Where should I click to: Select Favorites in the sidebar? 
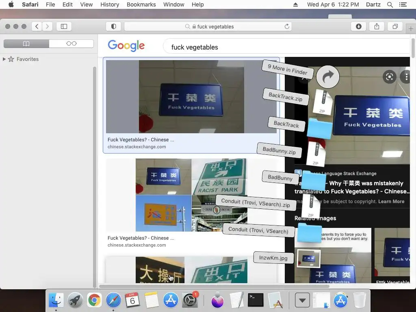(28, 59)
